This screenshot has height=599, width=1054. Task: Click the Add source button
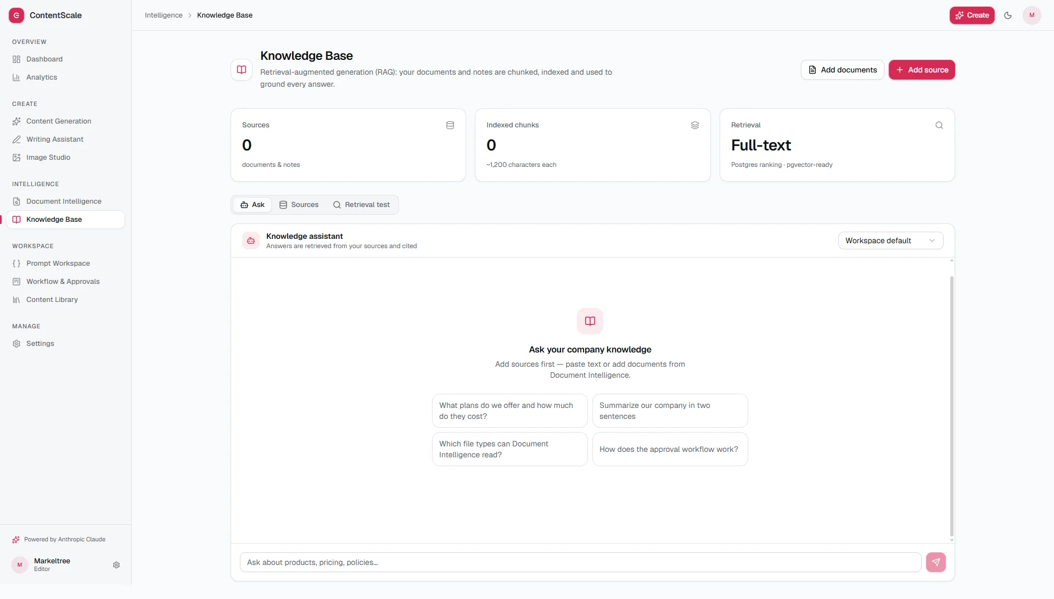point(922,70)
